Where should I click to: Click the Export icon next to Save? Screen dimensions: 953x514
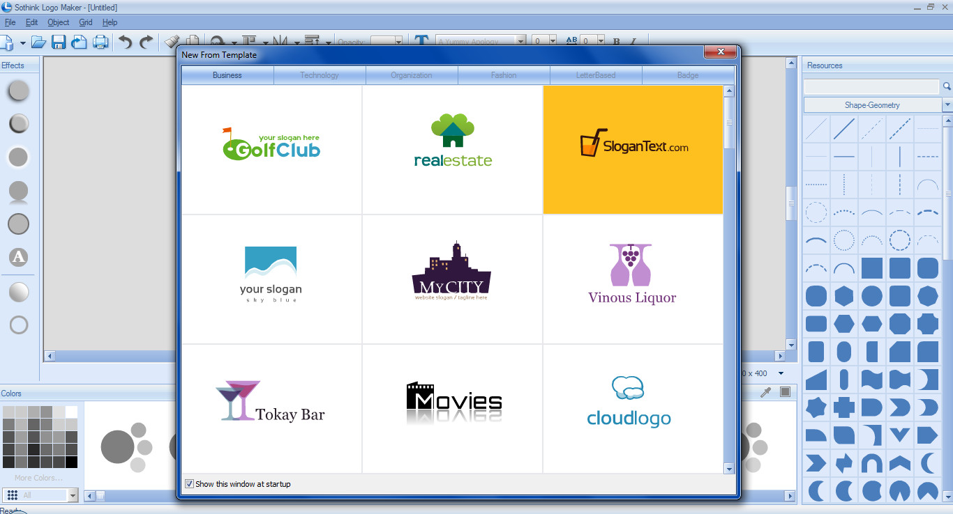(80, 42)
